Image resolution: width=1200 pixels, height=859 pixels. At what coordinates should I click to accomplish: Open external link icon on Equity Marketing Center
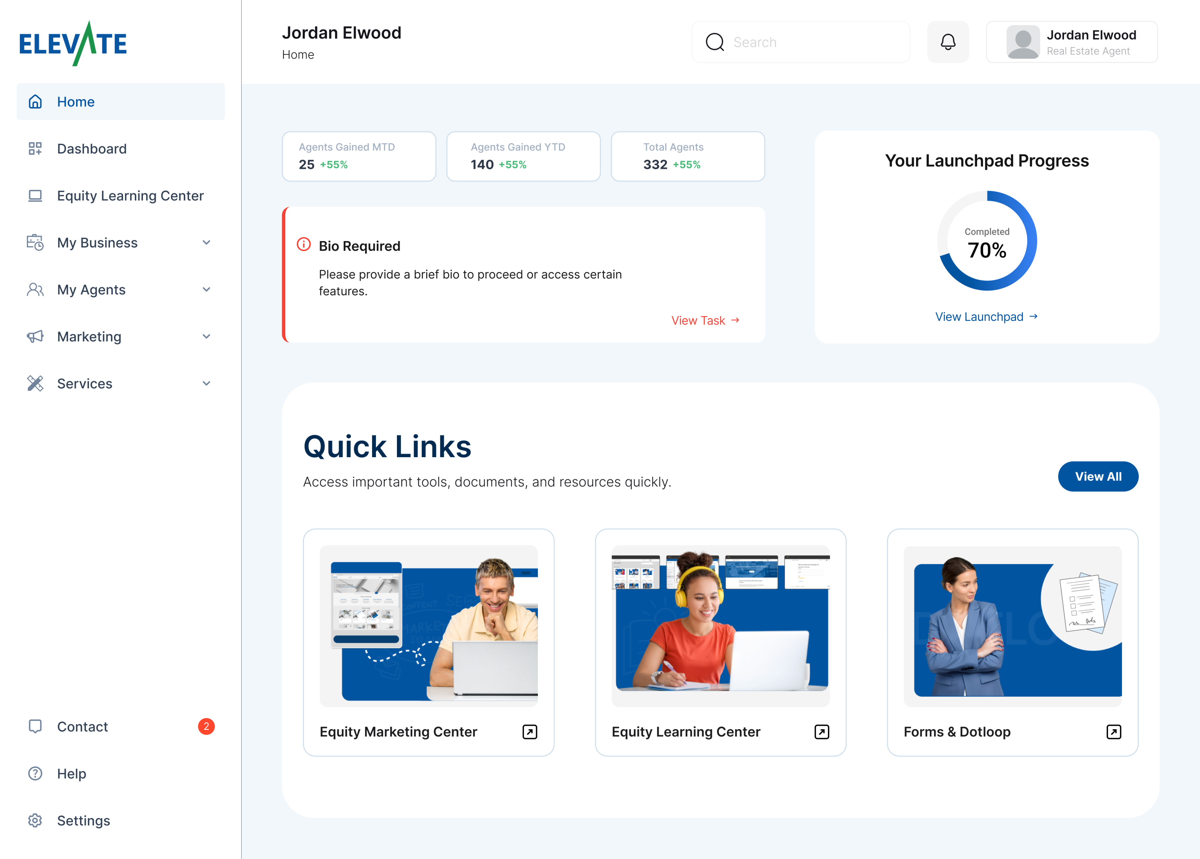pos(530,732)
